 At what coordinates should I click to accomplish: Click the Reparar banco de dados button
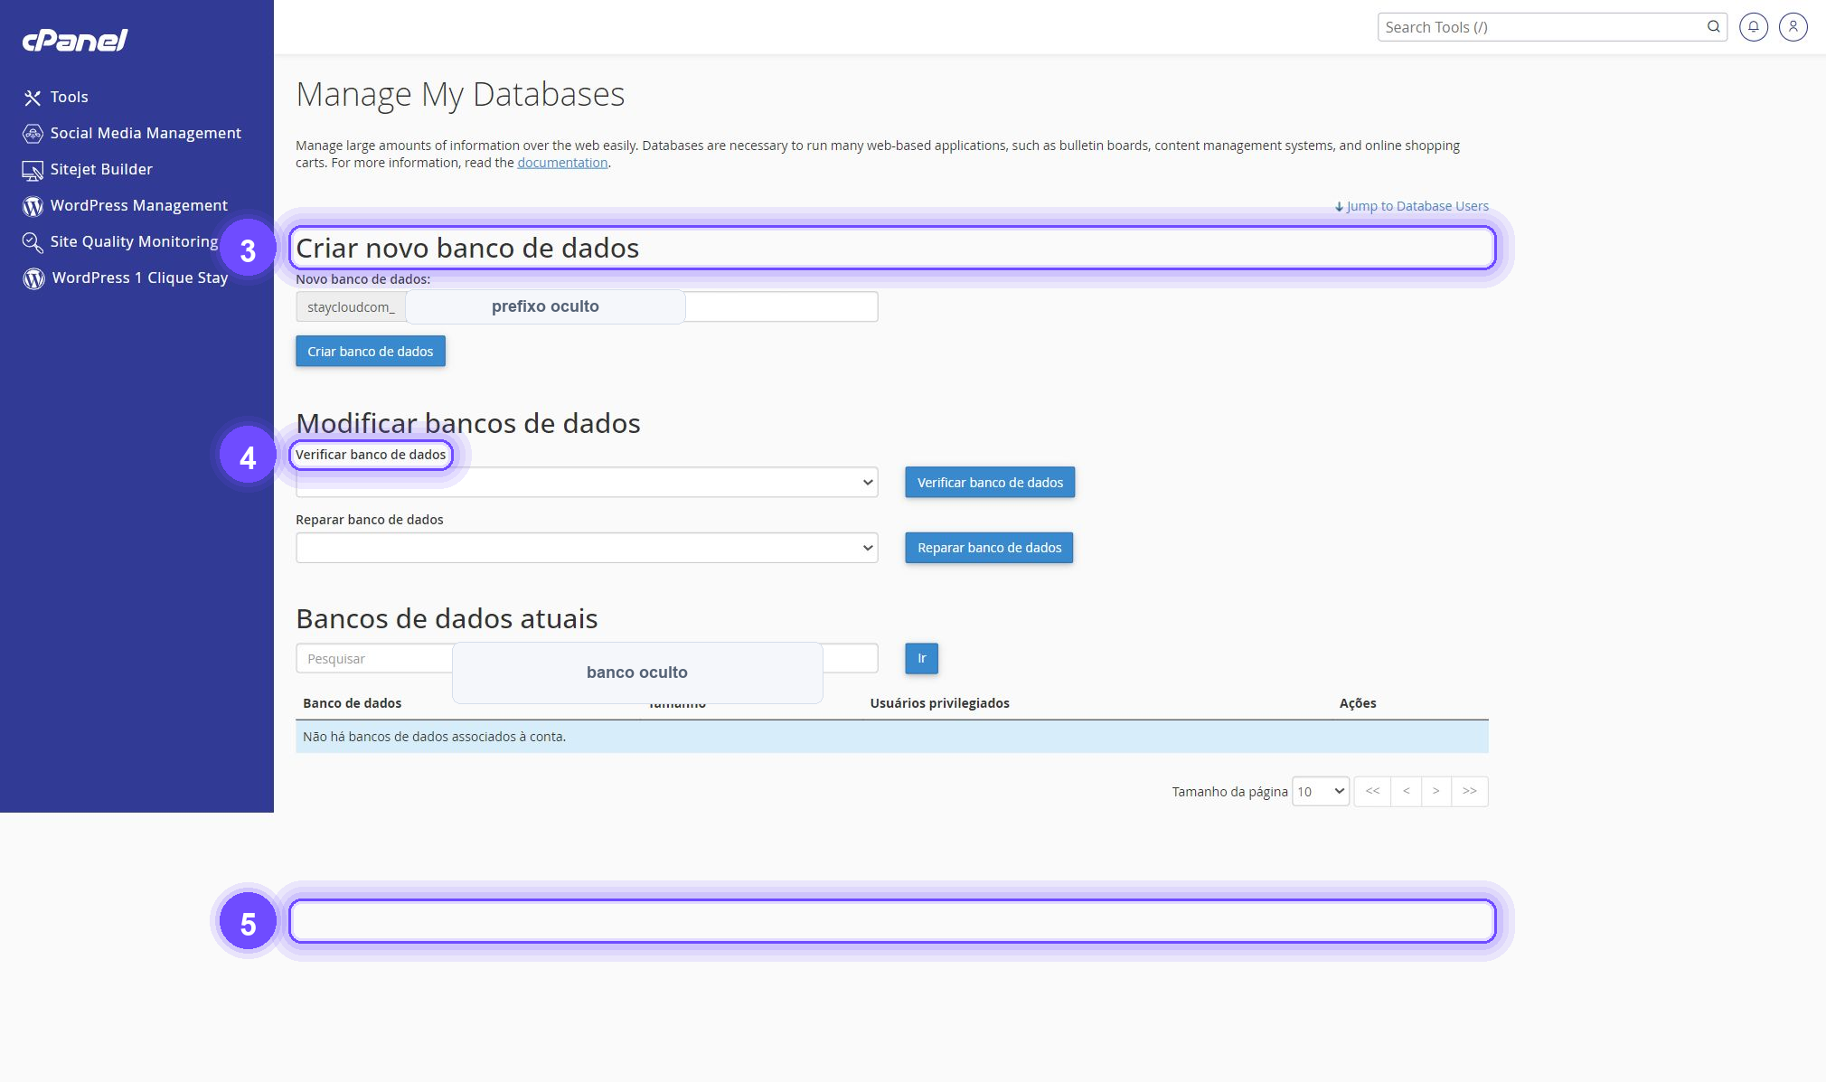989,548
